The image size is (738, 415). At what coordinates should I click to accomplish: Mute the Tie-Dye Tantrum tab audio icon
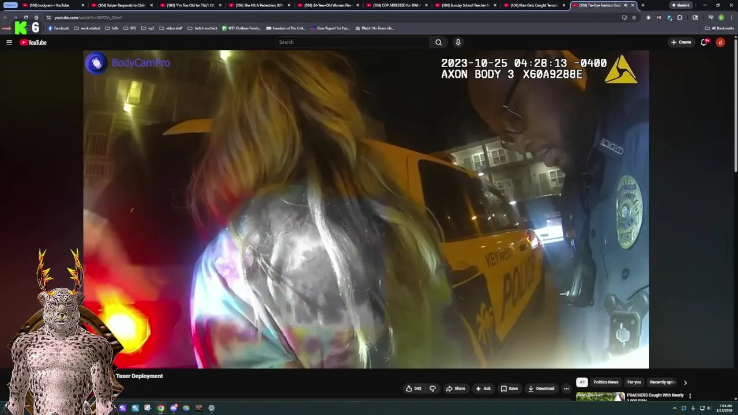625,5
